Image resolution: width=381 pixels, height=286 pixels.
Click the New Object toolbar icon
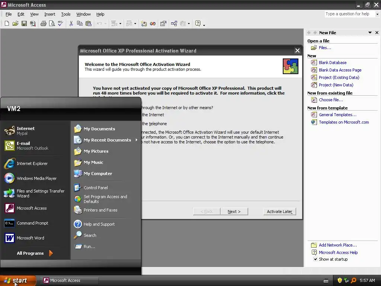(x=183, y=23)
